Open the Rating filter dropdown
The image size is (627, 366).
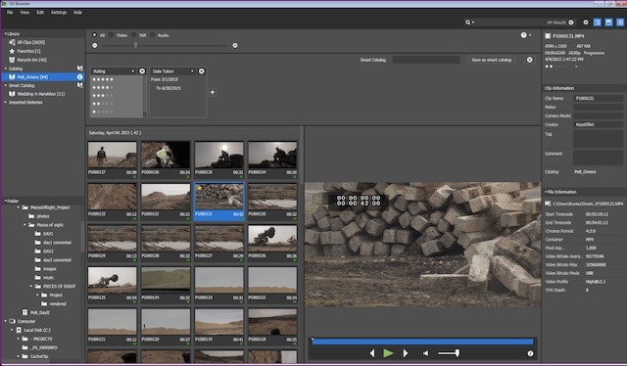pyautogui.click(x=114, y=71)
